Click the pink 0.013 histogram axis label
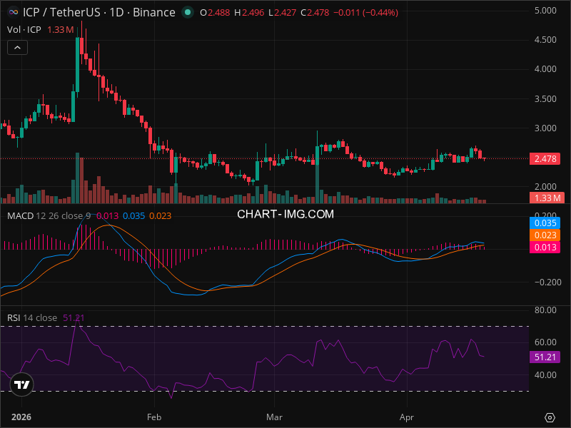 pyautogui.click(x=545, y=247)
